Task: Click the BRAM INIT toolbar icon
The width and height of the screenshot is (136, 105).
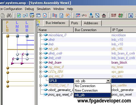Action: (x=114, y=15)
